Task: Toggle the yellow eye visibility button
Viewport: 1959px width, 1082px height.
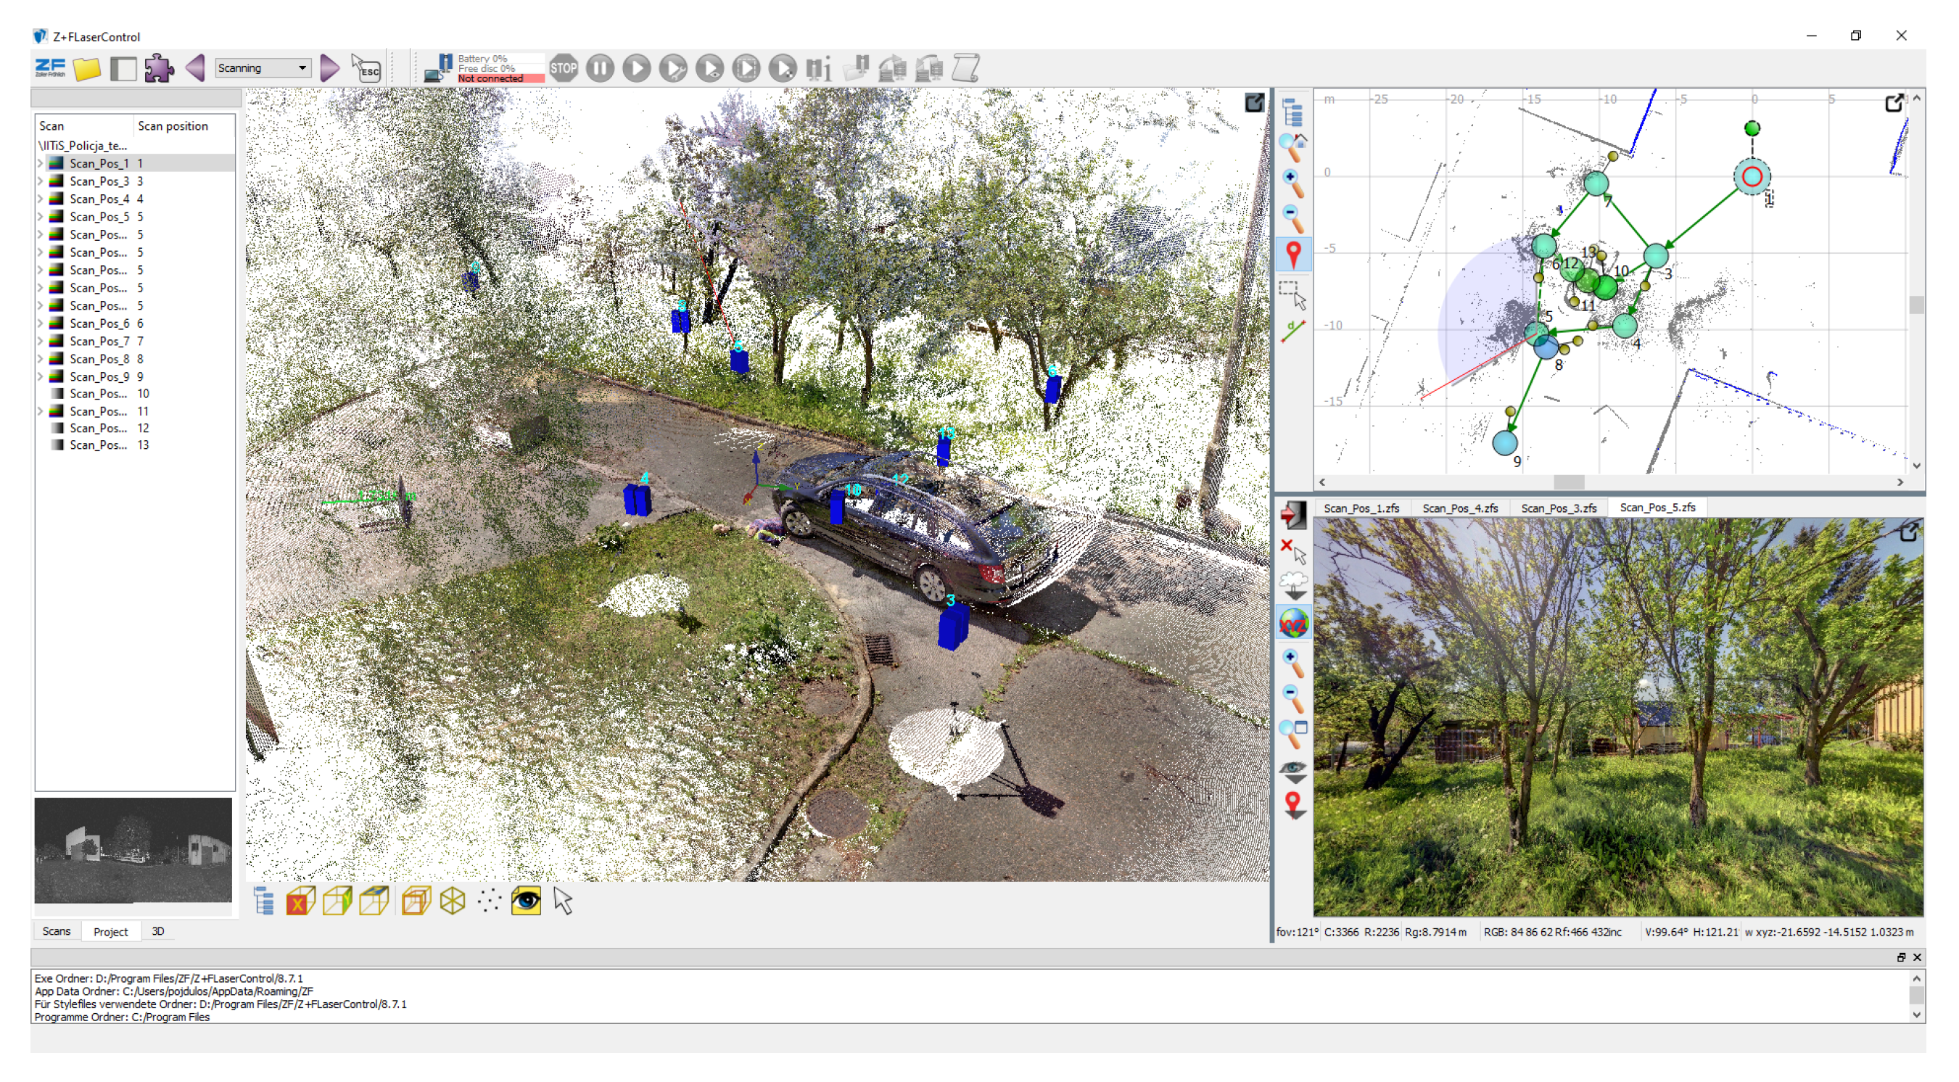Action: pyautogui.click(x=526, y=901)
